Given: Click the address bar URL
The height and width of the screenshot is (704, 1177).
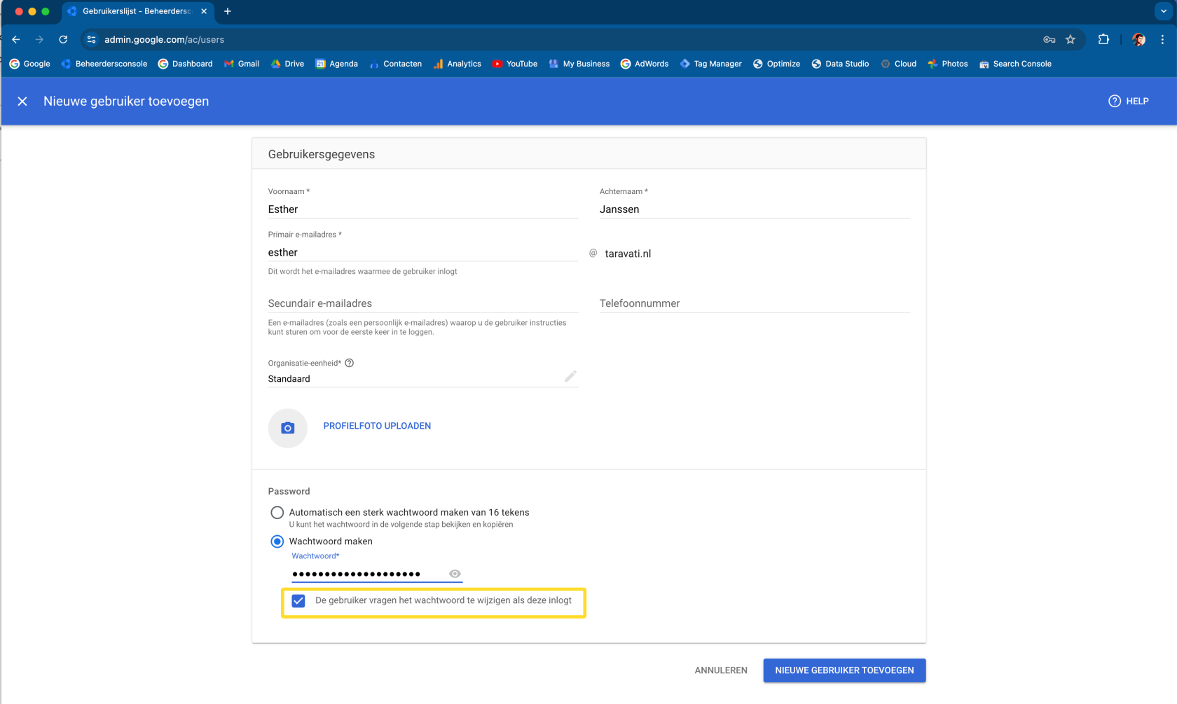Looking at the screenshot, I should coord(164,40).
